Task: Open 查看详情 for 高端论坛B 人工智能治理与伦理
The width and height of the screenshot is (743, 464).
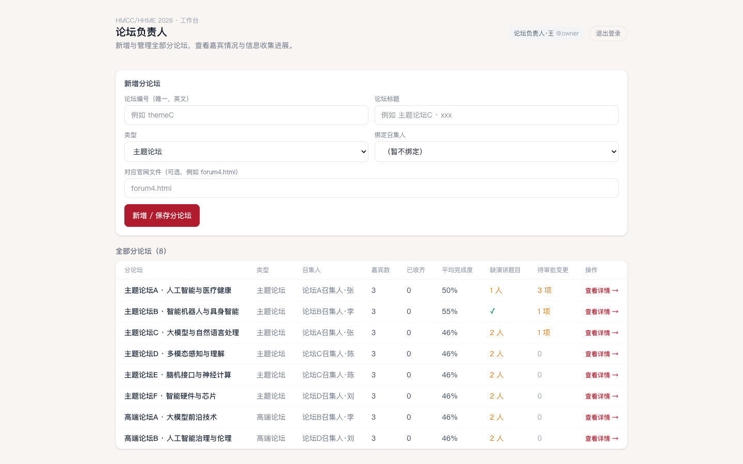Action: (602, 439)
